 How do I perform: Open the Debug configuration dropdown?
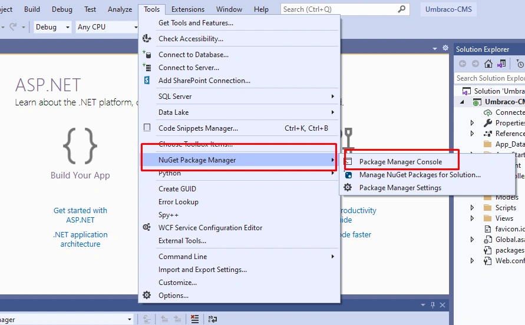tap(52, 27)
